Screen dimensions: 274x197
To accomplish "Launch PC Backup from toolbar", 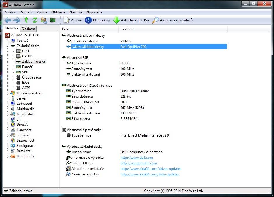I will coord(97,20).
